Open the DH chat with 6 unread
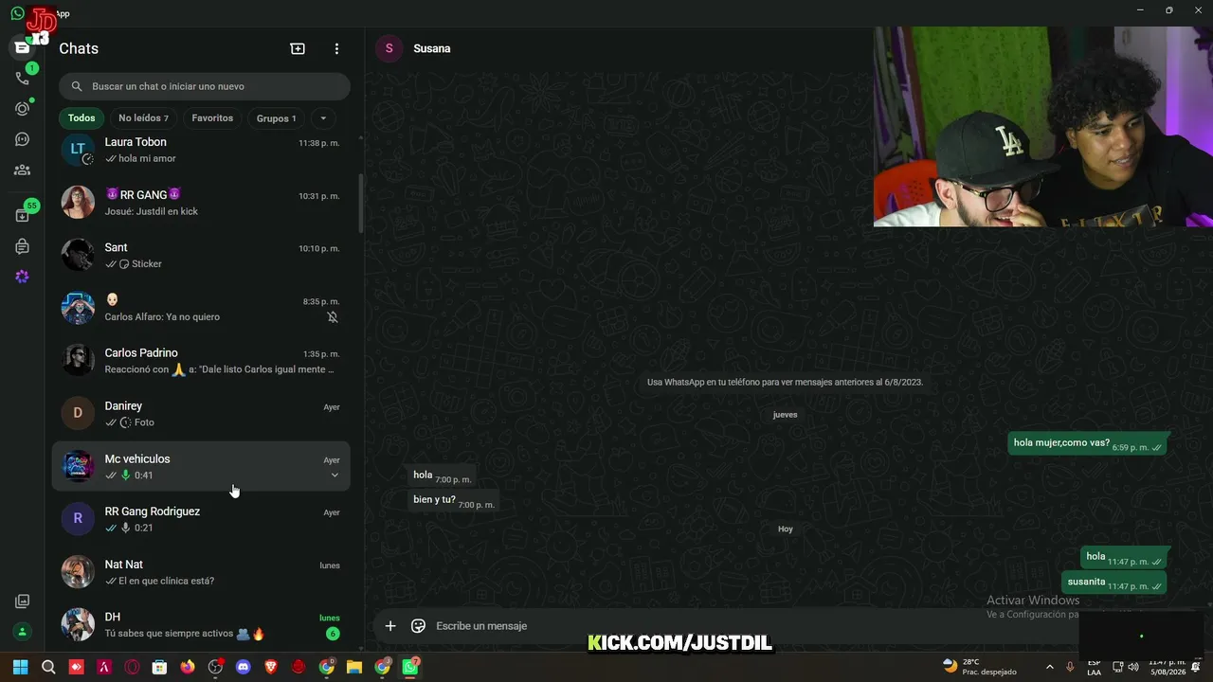This screenshot has width=1213, height=682. tap(201, 624)
